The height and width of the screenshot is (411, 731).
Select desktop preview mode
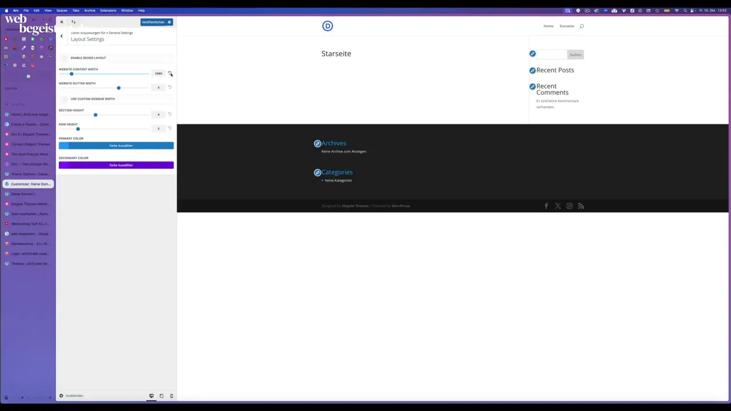coord(151,396)
